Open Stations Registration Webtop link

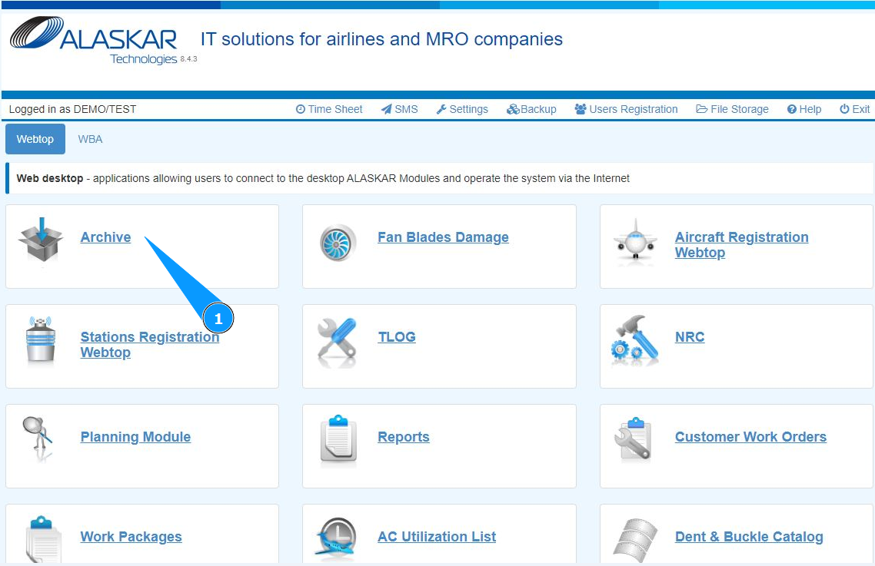pyautogui.click(x=150, y=344)
